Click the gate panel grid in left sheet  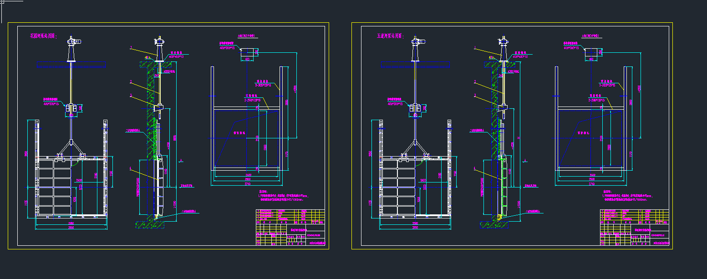pyautogui.click(x=54, y=187)
